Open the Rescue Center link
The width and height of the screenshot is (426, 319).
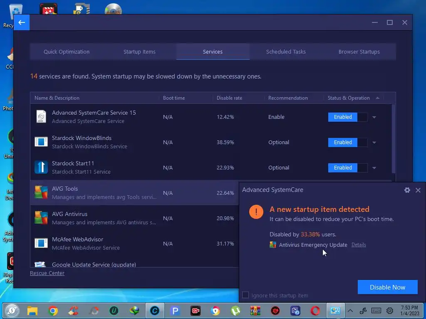(47, 273)
